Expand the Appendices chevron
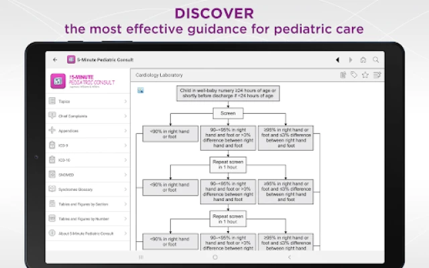The image size is (429, 268). 125,131
